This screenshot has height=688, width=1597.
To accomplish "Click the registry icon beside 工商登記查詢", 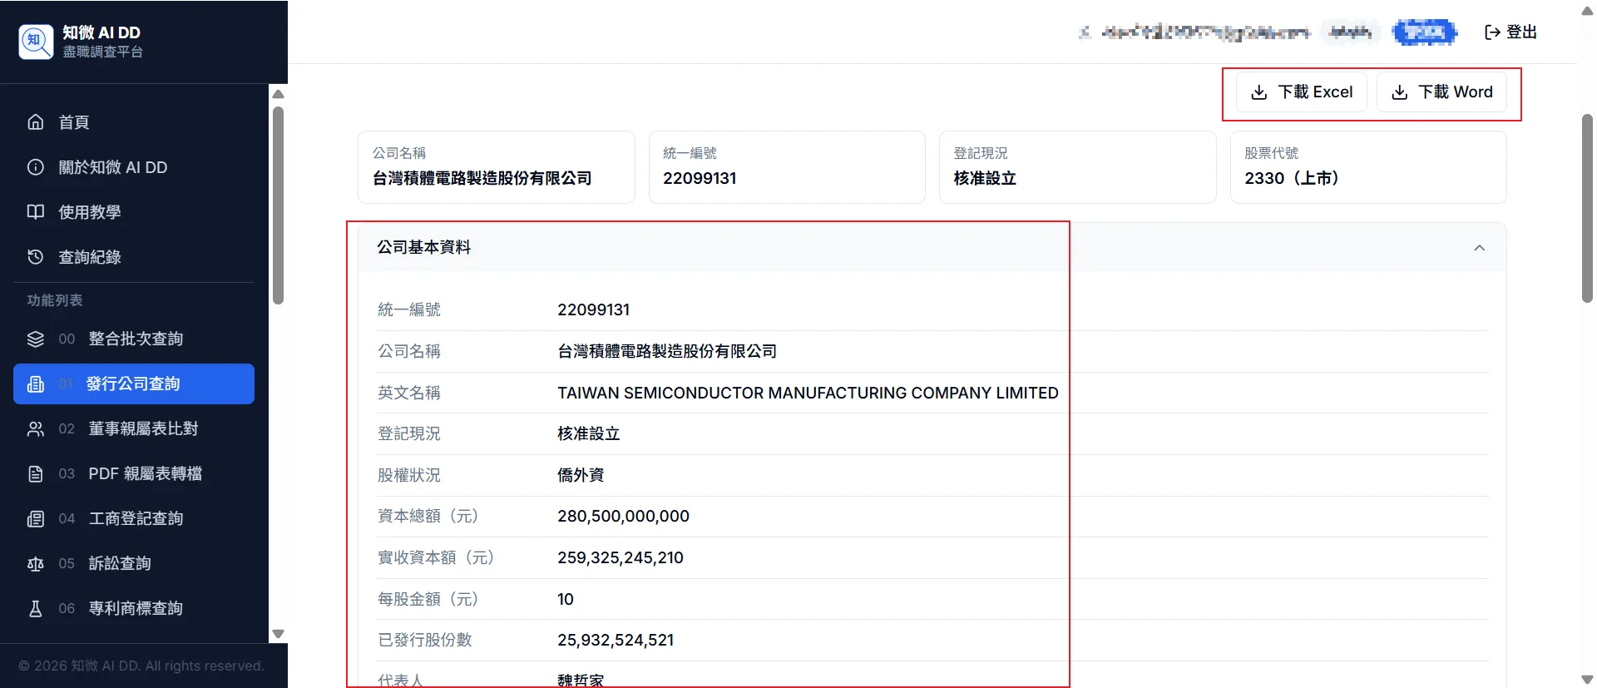I will (36, 518).
